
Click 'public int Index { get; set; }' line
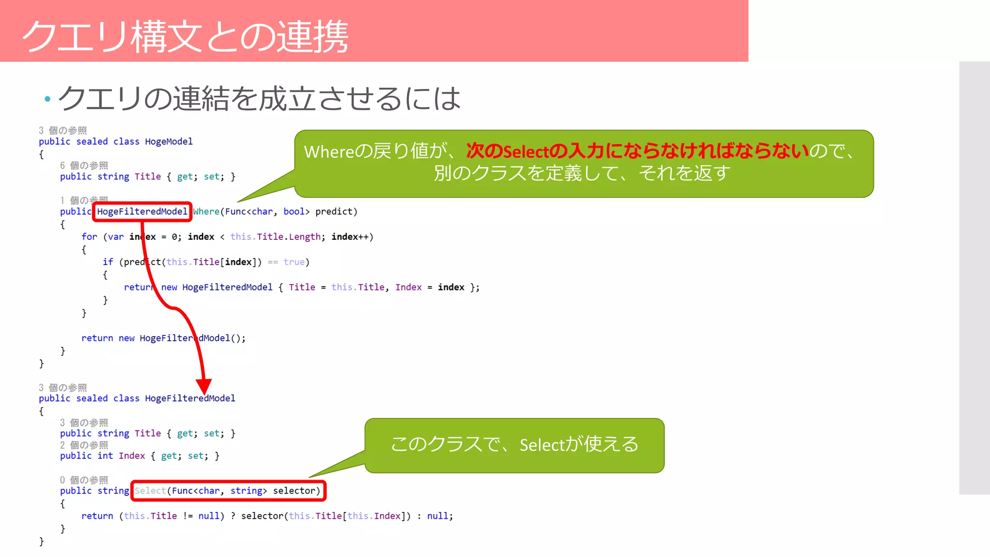pos(140,456)
